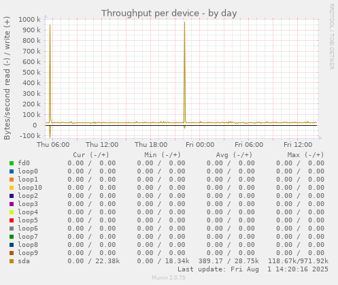Click the loop5 red legend swatch

click(12, 220)
